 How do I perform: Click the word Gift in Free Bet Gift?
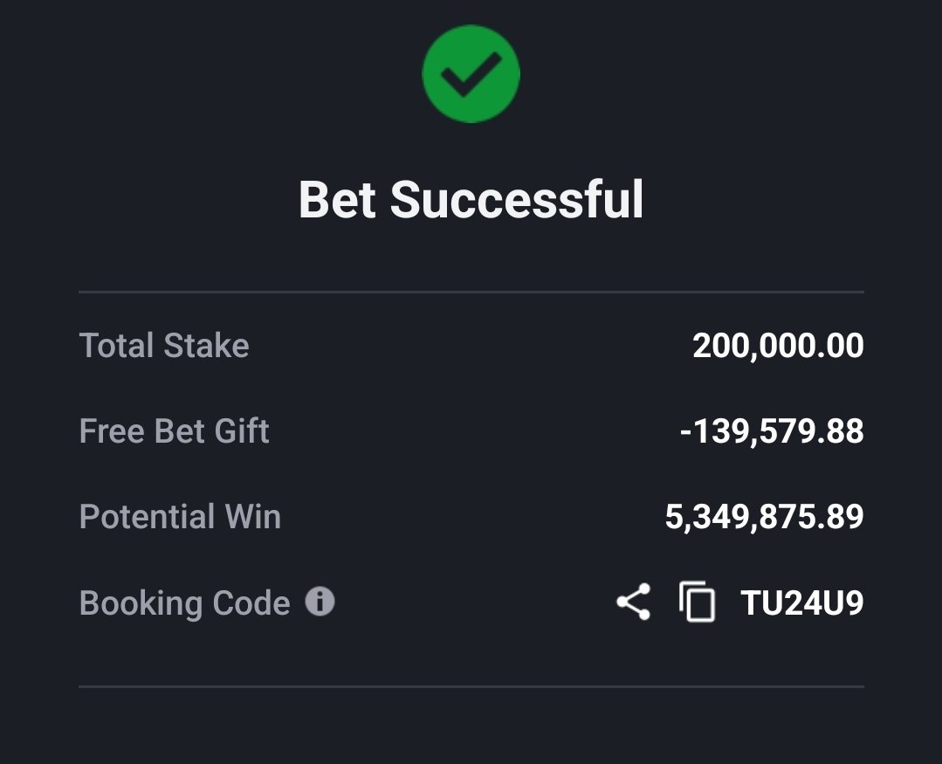click(242, 431)
